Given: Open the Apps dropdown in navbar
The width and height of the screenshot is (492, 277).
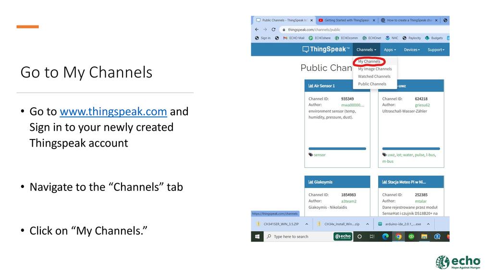Looking at the screenshot, I should click(x=389, y=50).
